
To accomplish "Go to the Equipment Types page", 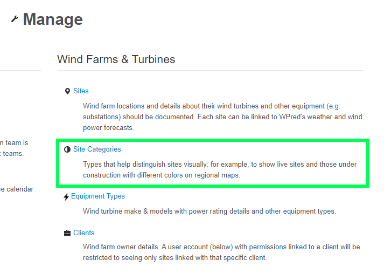I will click(x=98, y=196).
